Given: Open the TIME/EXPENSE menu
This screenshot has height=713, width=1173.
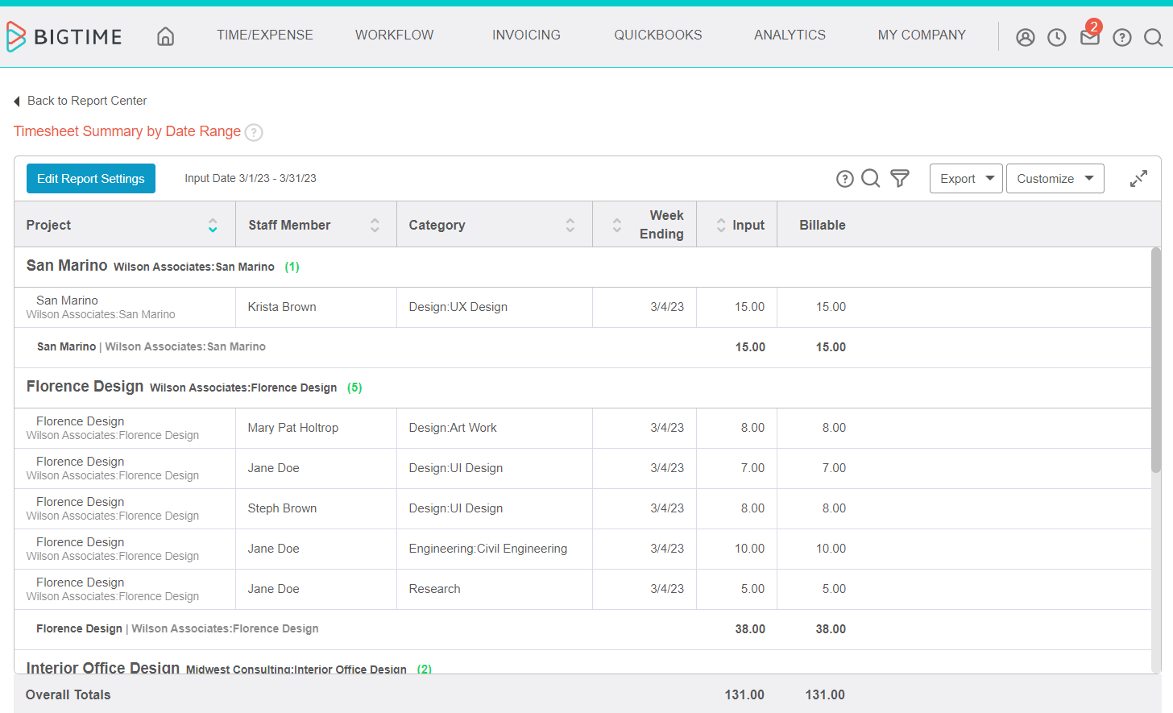Looking at the screenshot, I should pyautogui.click(x=264, y=35).
